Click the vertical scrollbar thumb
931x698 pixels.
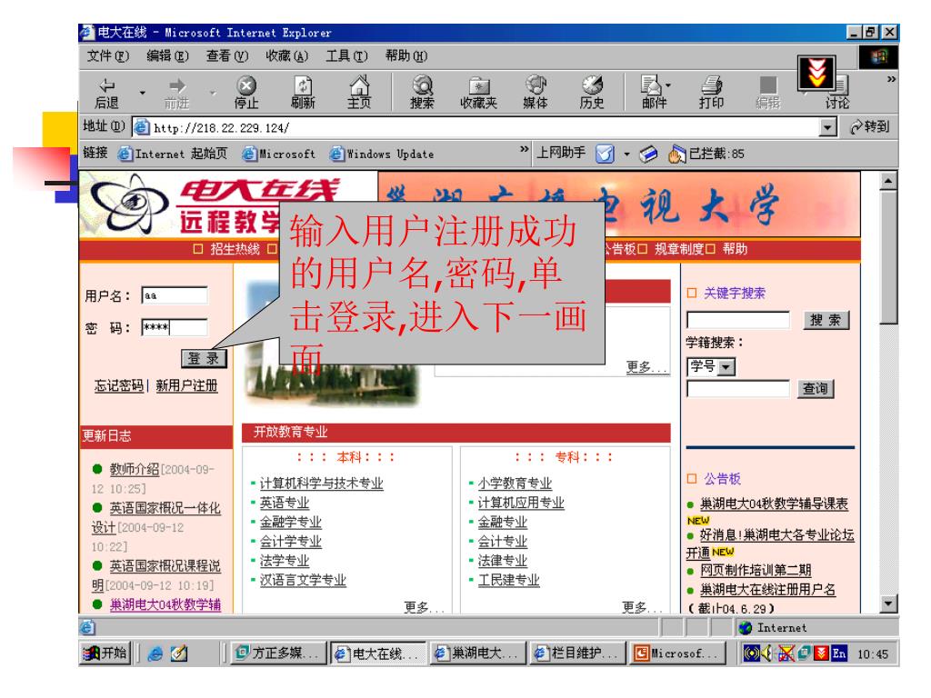888,257
